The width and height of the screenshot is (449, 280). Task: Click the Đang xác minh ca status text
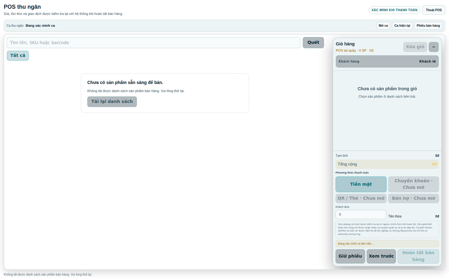pos(40,26)
